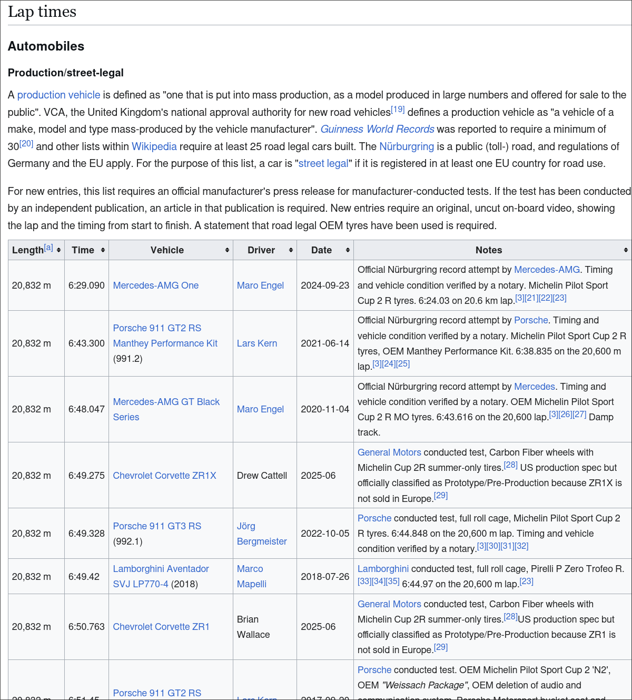Open citation [34] in Aventador notes
The width and height of the screenshot is (632, 700).
[379, 581]
